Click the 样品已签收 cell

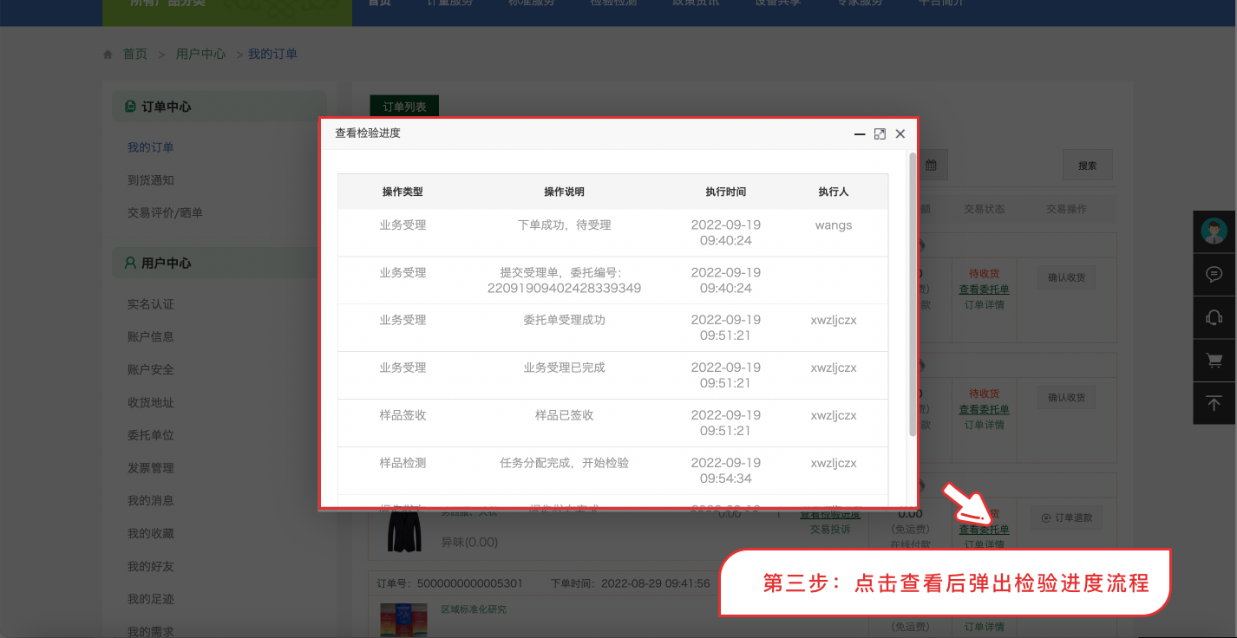click(564, 415)
